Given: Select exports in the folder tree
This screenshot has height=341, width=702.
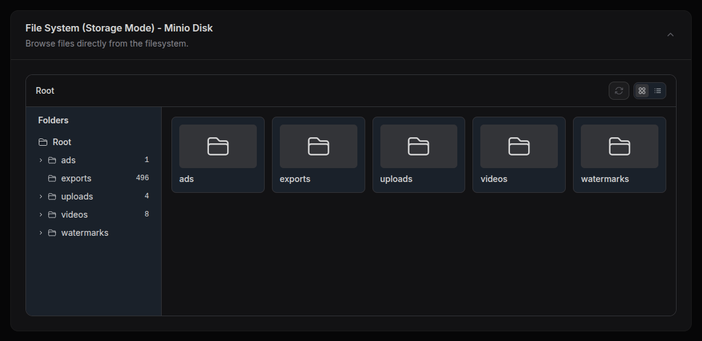Looking at the screenshot, I should point(76,178).
